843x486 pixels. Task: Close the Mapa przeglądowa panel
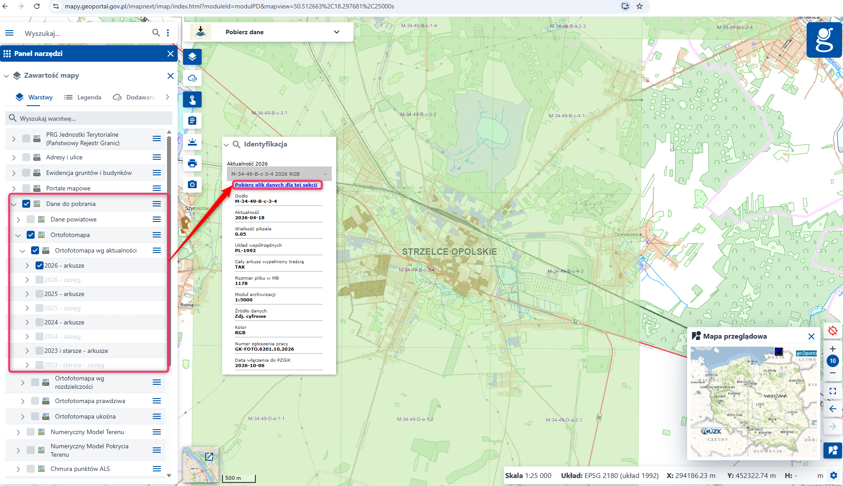click(811, 336)
